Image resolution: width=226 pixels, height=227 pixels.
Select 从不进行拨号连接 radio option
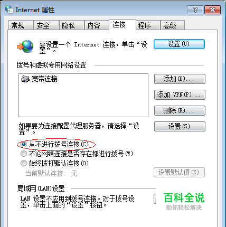pyautogui.click(x=24, y=144)
